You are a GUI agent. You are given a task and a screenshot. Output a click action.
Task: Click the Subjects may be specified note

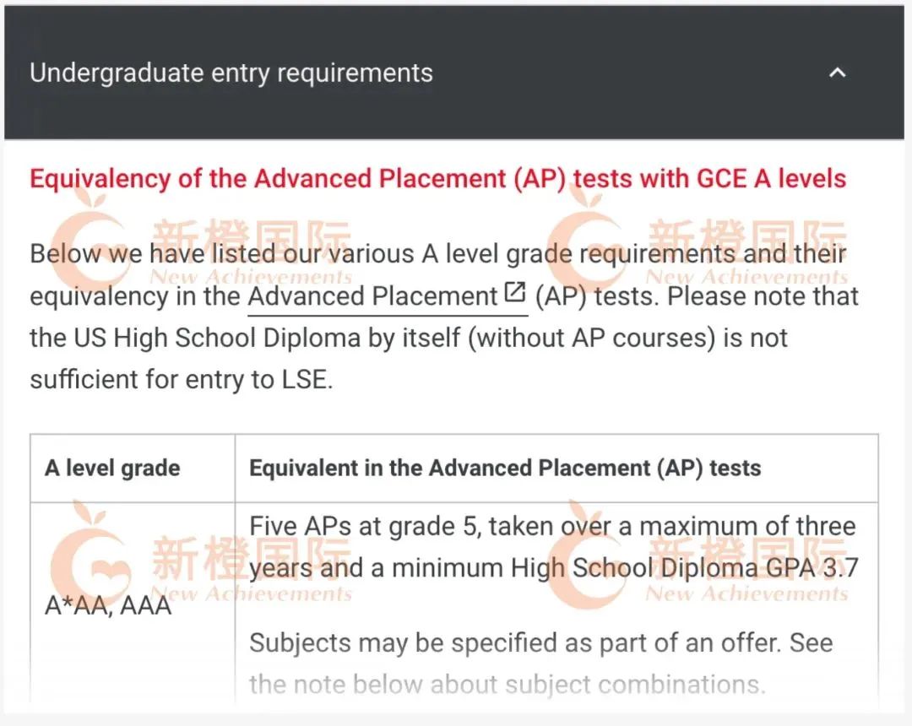541,664
